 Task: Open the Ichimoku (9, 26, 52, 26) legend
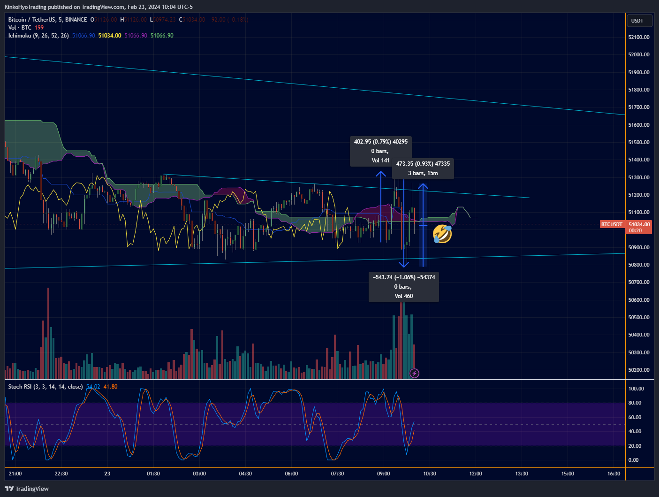[x=38, y=36]
